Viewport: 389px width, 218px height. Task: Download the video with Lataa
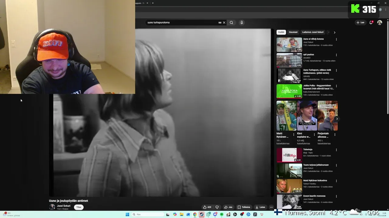pyautogui.click(x=260, y=207)
